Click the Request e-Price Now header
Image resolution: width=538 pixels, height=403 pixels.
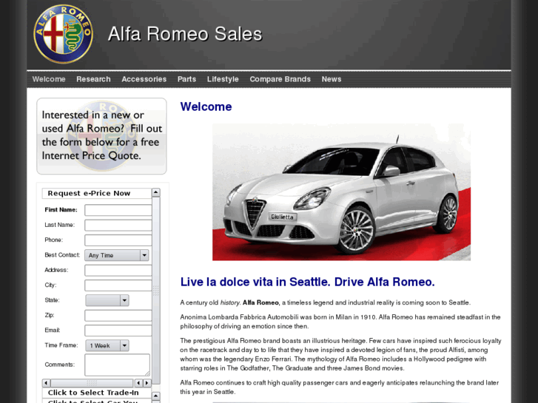[96, 194]
